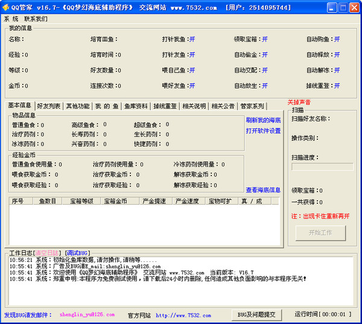The image size is (362, 324).
Task: Open the 管家系列 tab
Action: [252, 106]
